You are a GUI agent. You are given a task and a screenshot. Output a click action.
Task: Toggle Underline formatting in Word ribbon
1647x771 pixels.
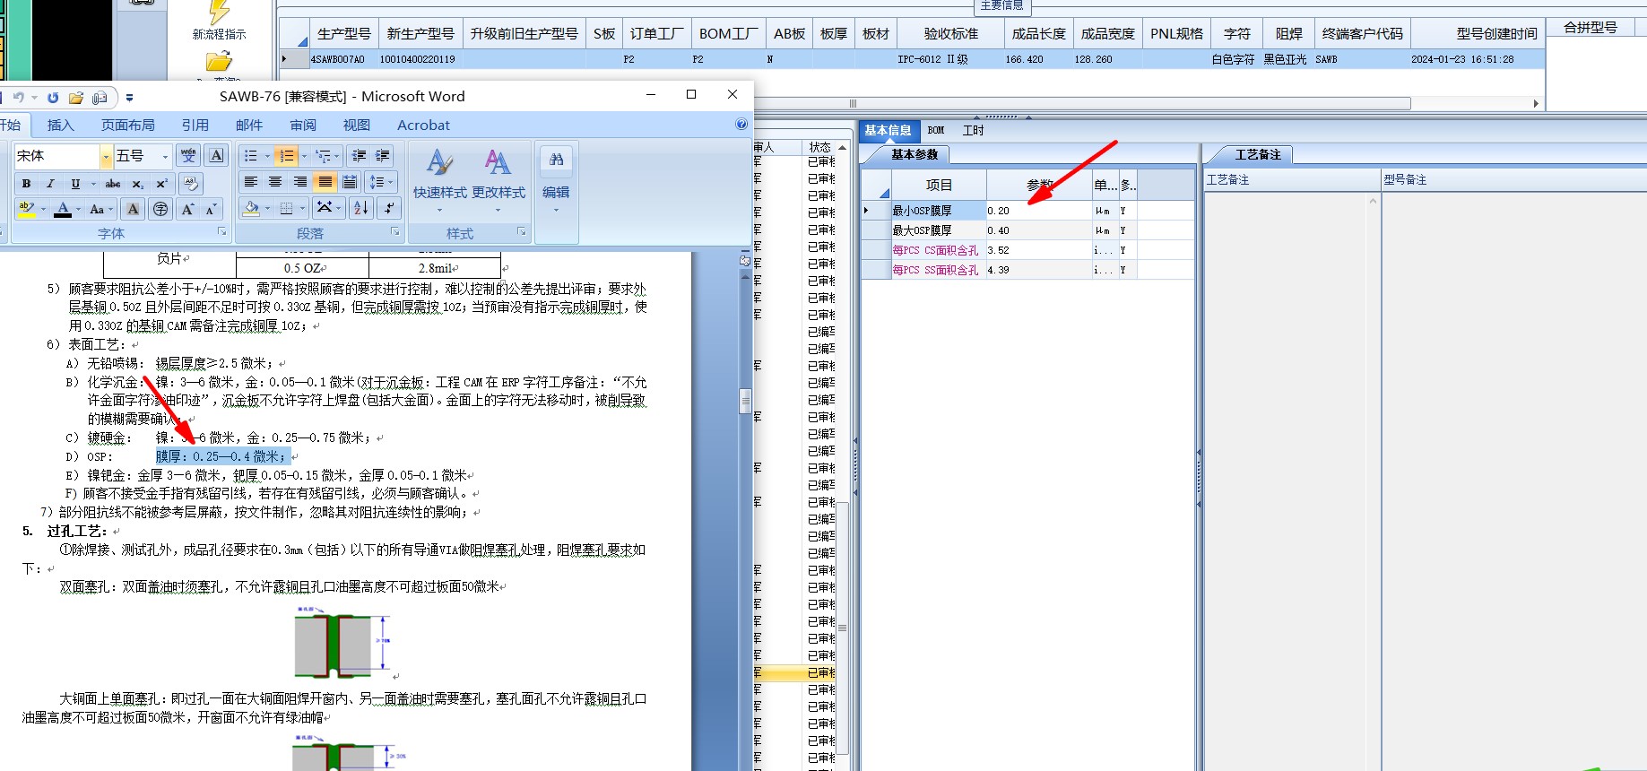click(75, 184)
